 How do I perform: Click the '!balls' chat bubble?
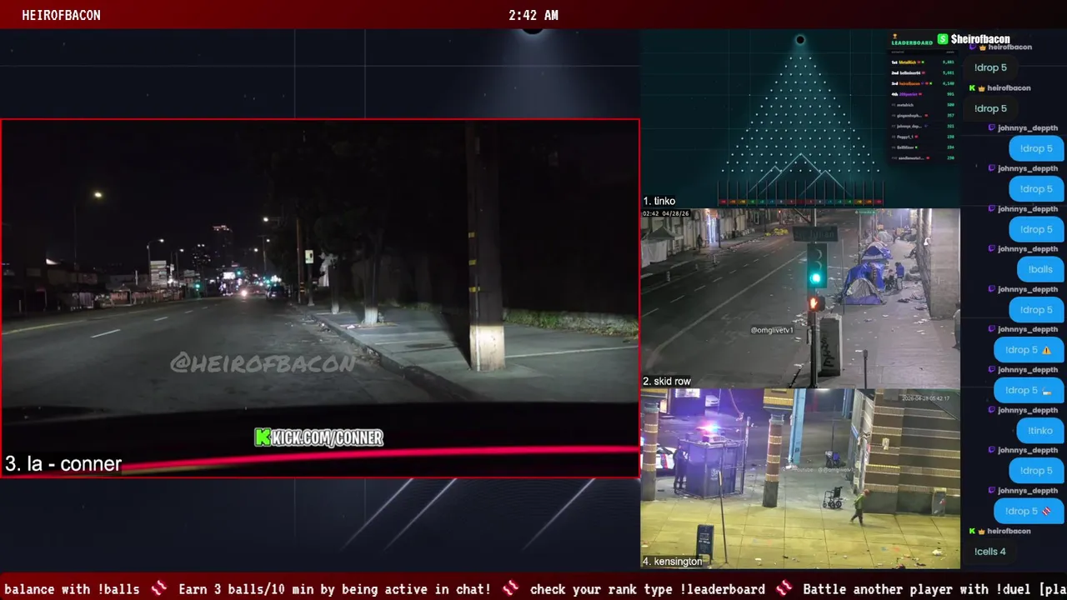click(x=1040, y=269)
